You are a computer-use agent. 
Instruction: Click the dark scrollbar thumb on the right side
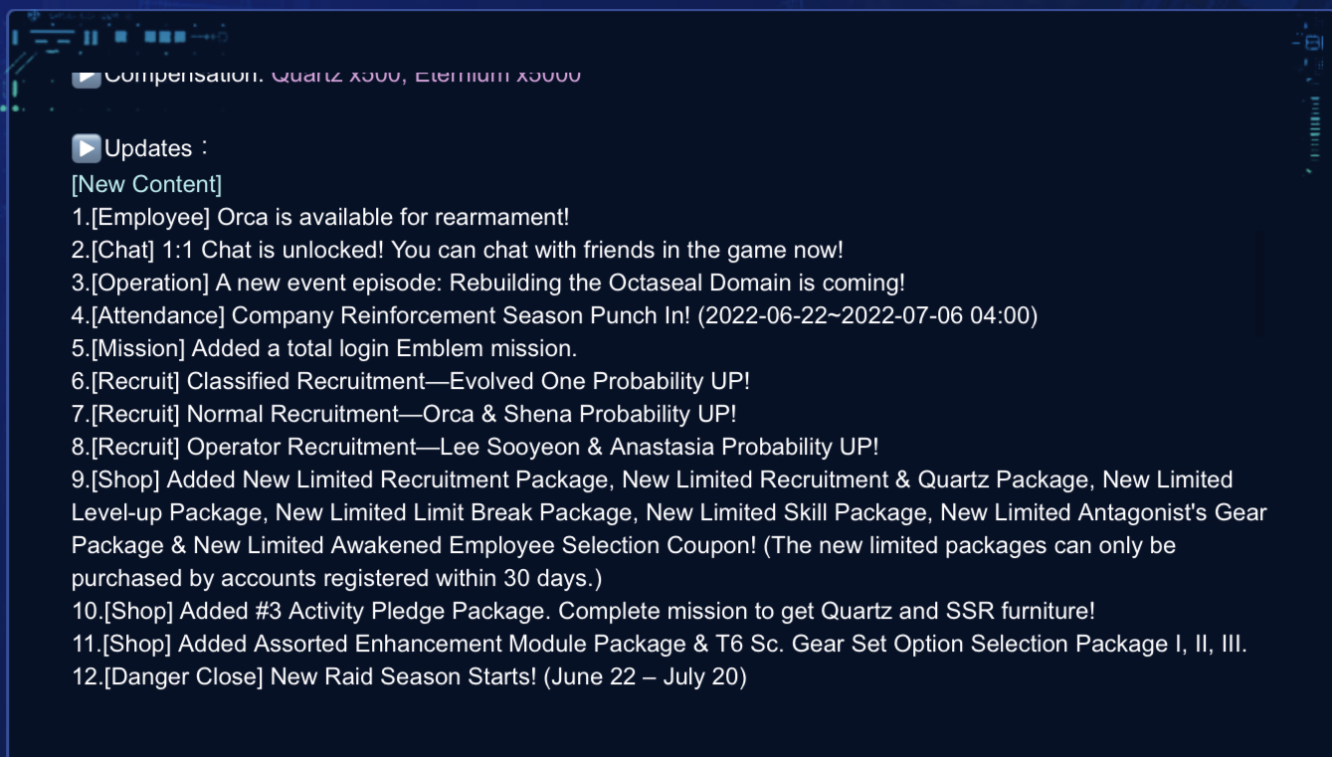tap(1260, 283)
